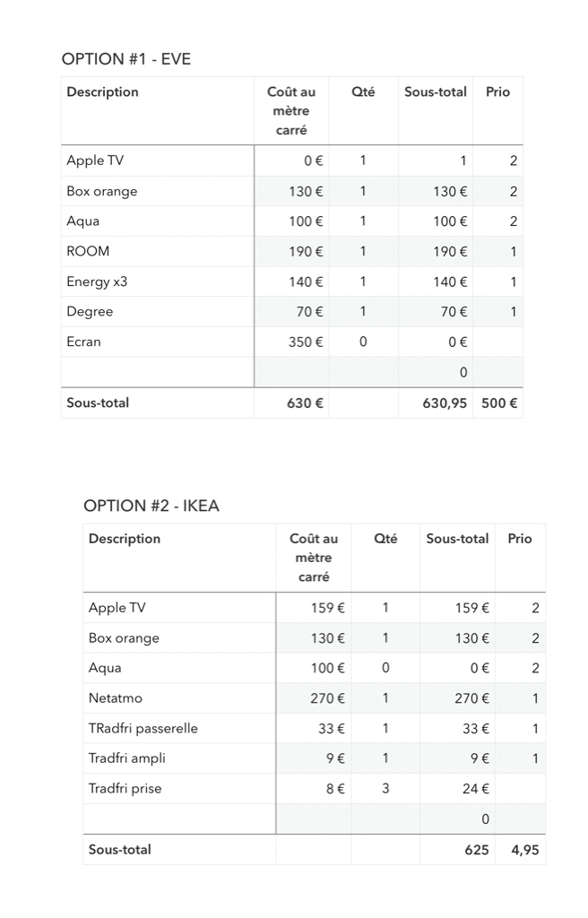Viewport: 588px width, 918px height.
Task: Select the Ecran 350 € cost cell
Action: point(291,342)
